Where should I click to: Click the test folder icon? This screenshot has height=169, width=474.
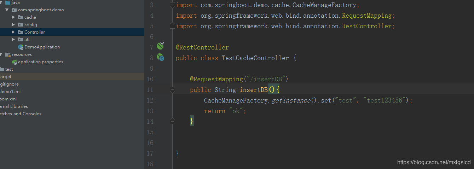point(2,69)
